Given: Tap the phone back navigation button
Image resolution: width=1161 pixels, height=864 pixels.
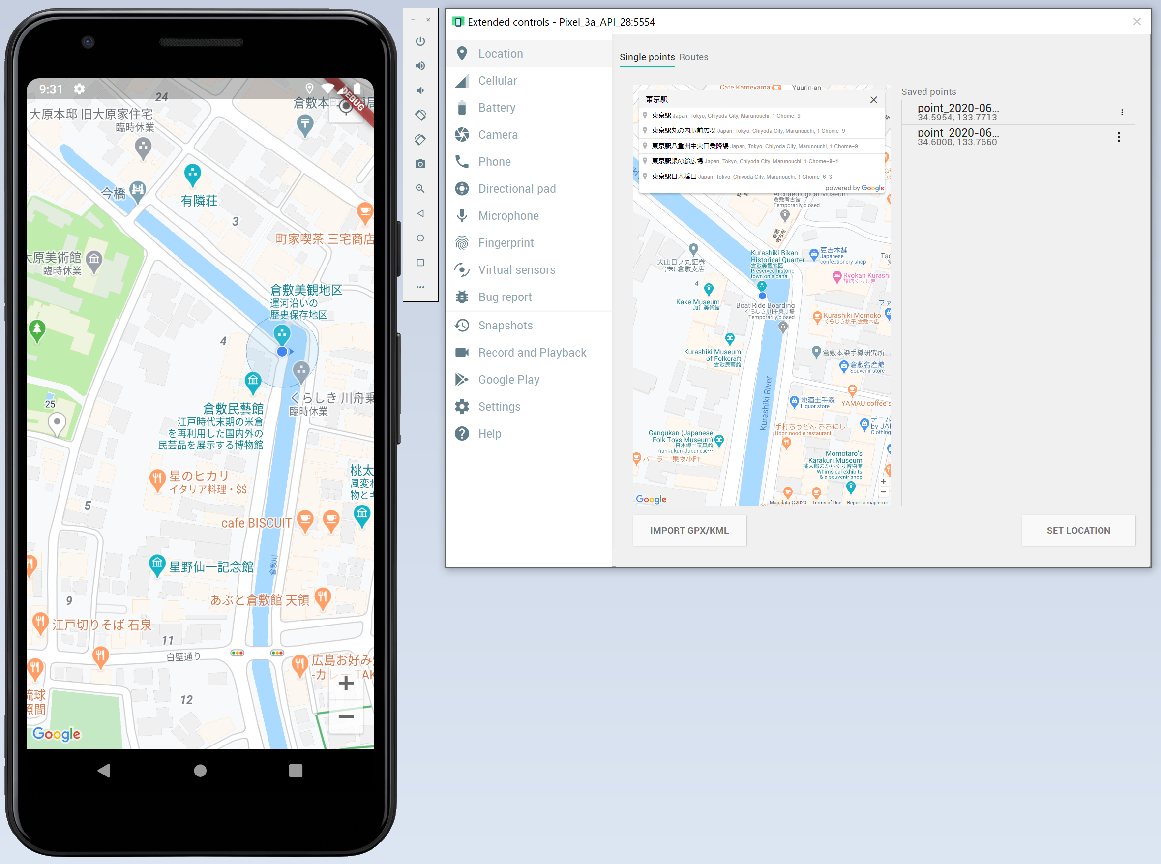Looking at the screenshot, I should coord(104,771).
